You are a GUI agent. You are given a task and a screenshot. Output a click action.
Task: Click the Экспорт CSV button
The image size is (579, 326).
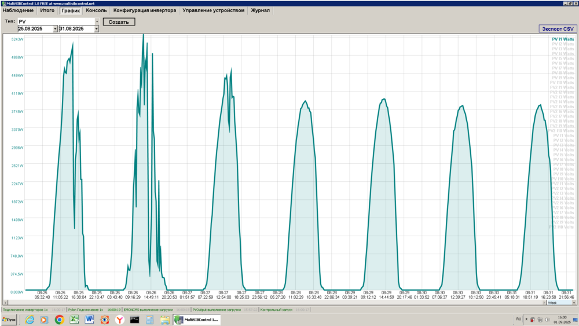tap(557, 28)
